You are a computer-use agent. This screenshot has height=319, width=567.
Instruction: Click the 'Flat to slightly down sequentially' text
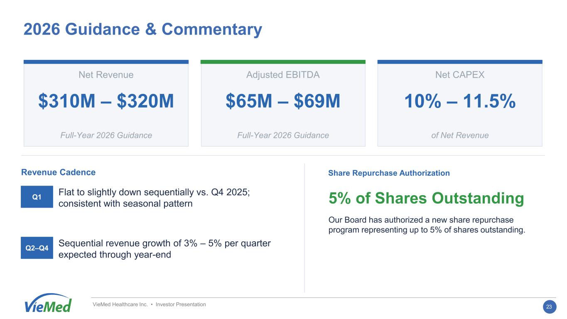pyautogui.click(x=154, y=199)
